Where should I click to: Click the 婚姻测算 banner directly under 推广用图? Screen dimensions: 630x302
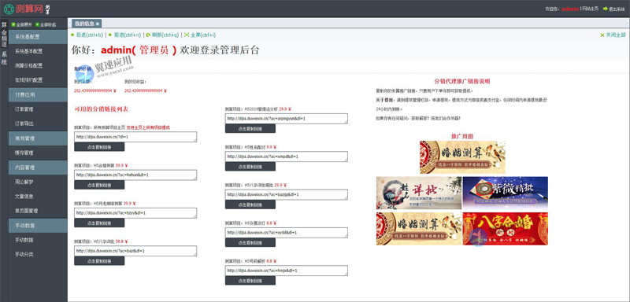[x=462, y=157]
